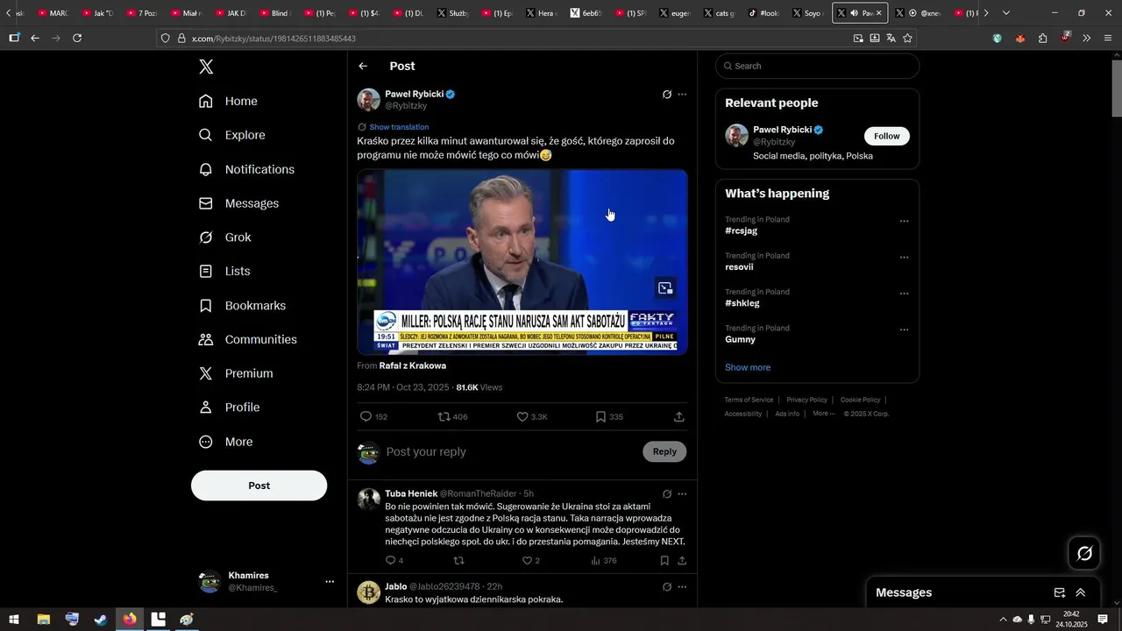
Task: Open Notifications from the sidebar
Action: click(x=247, y=169)
